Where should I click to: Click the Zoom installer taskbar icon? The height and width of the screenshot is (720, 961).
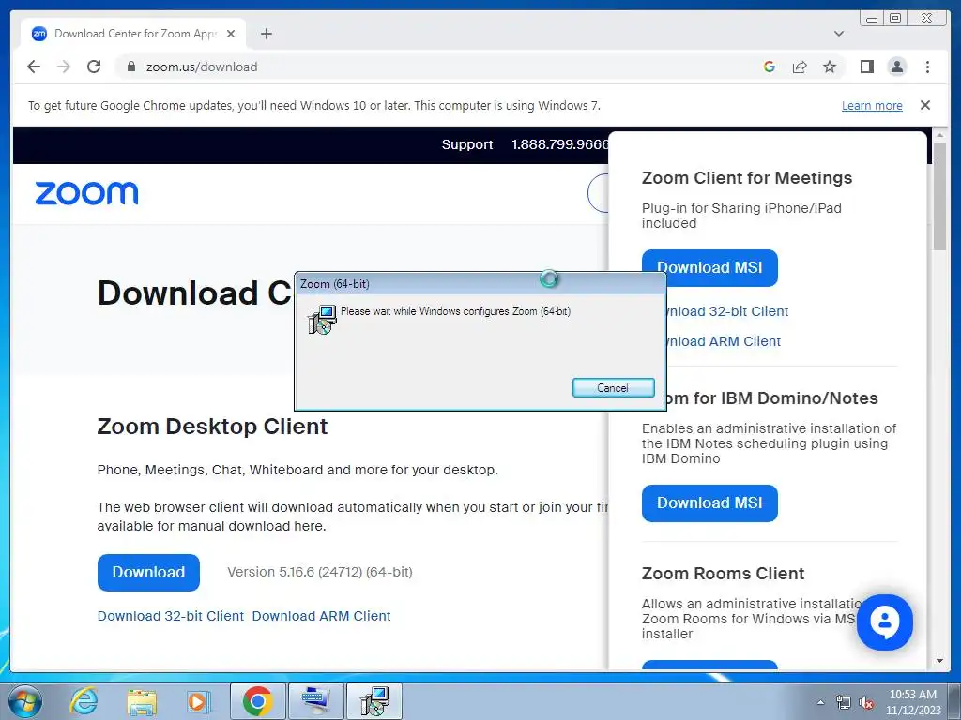pyautogui.click(x=374, y=701)
